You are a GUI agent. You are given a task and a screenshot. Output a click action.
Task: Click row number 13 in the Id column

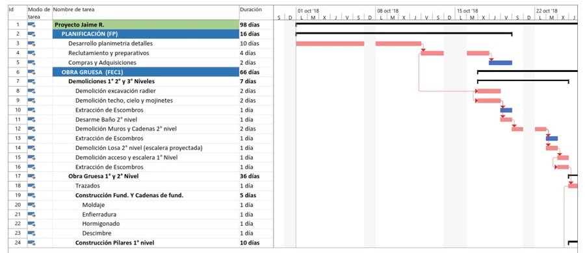pos(18,138)
